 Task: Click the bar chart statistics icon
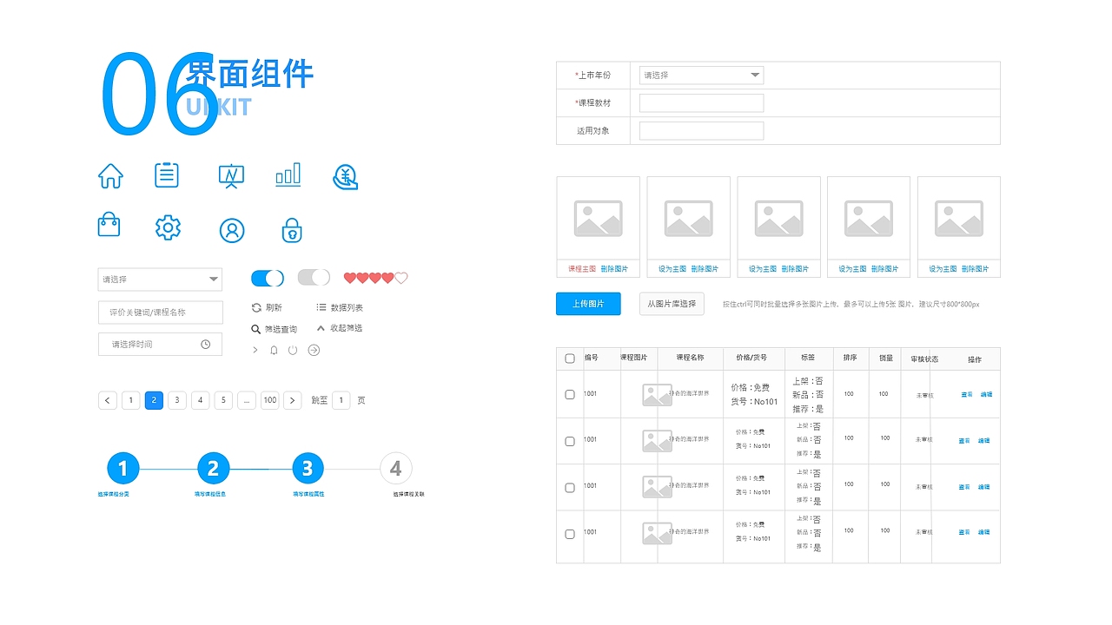288,174
